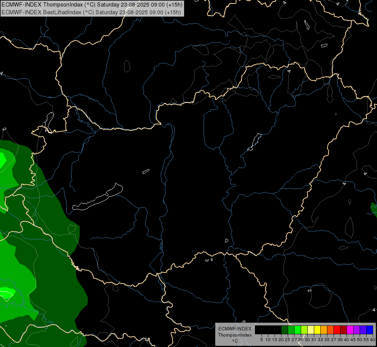Click the pale yellow 30–31 legend swatch
This screenshot has height=347, width=377.
311,330
